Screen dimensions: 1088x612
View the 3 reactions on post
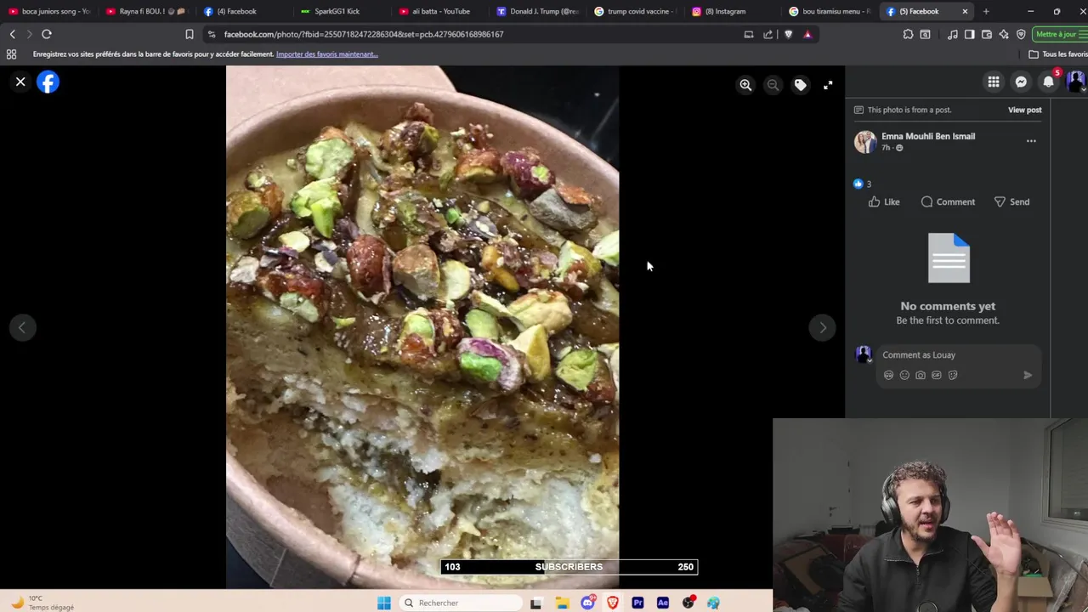(862, 184)
